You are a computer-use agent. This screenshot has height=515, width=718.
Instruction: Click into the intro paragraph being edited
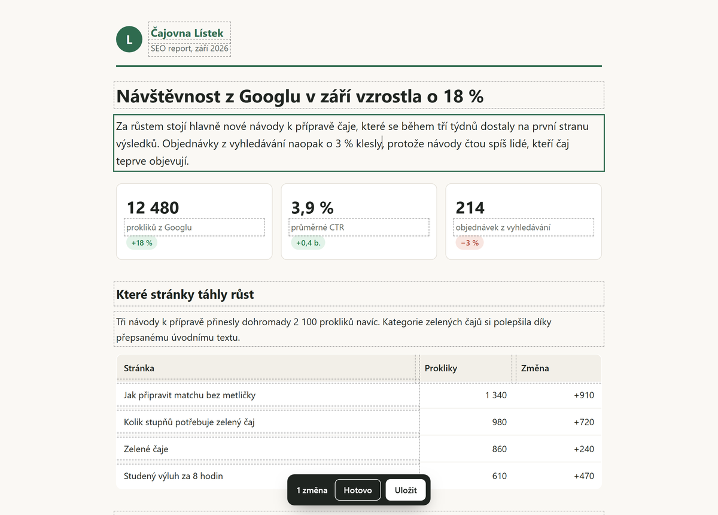[359, 143]
